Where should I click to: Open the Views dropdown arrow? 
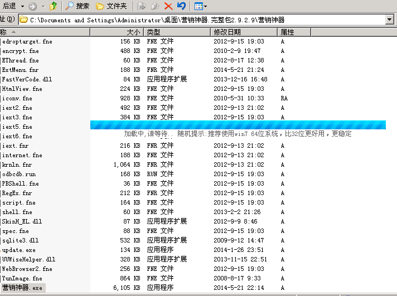205,6
